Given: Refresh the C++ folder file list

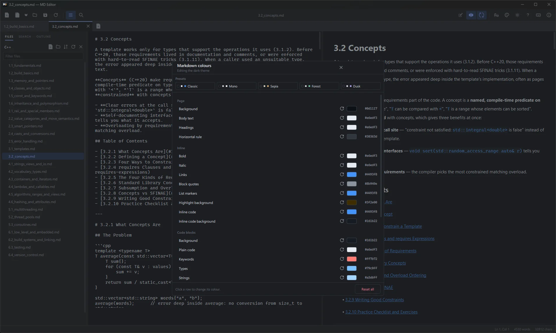Looking at the screenshot, I should [x=73, y=47].
